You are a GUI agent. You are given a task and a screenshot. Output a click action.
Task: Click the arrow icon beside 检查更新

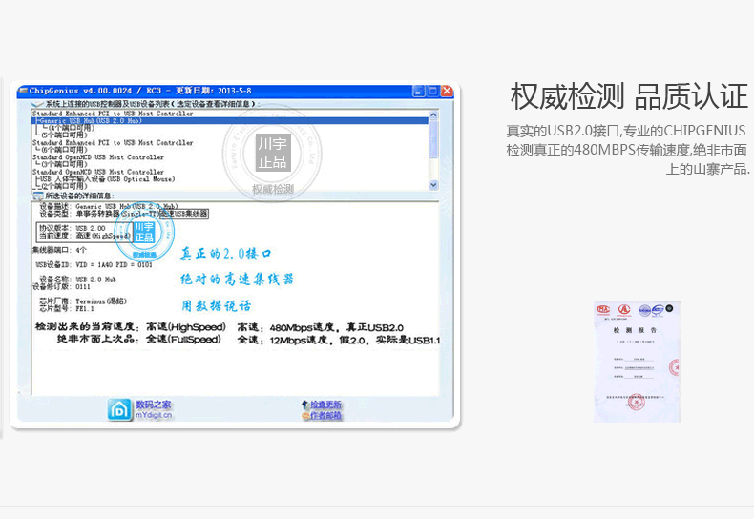[304, 405]
